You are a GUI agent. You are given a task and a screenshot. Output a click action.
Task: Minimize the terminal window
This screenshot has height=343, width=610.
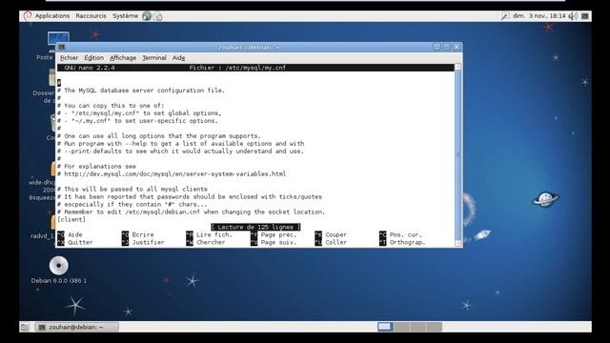[x=437, y=47]
